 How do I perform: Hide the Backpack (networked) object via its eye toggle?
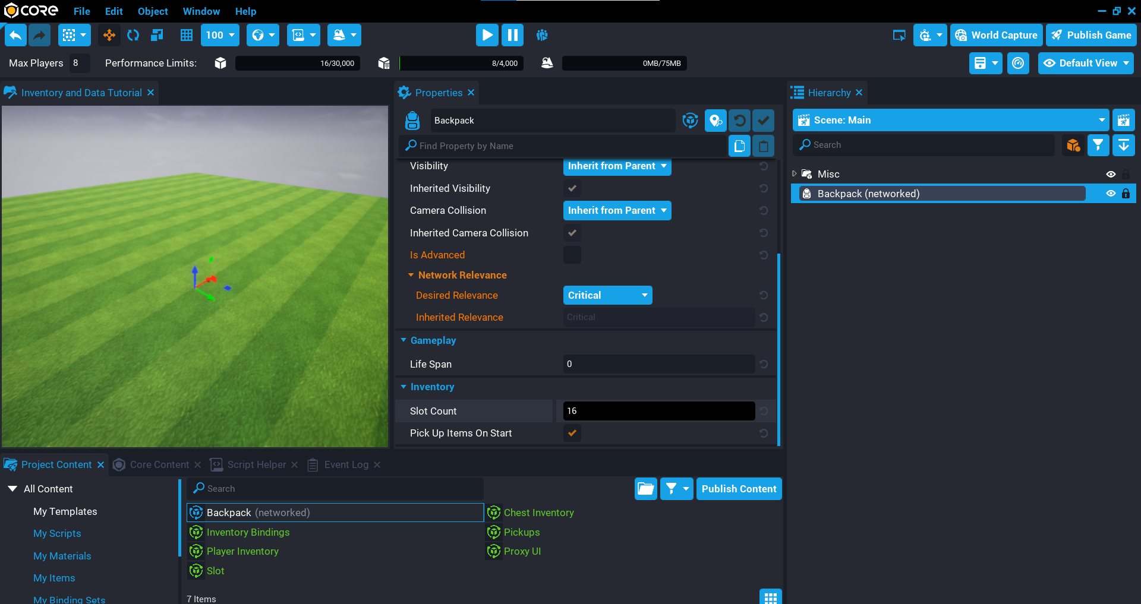[x=1111, y=193]
